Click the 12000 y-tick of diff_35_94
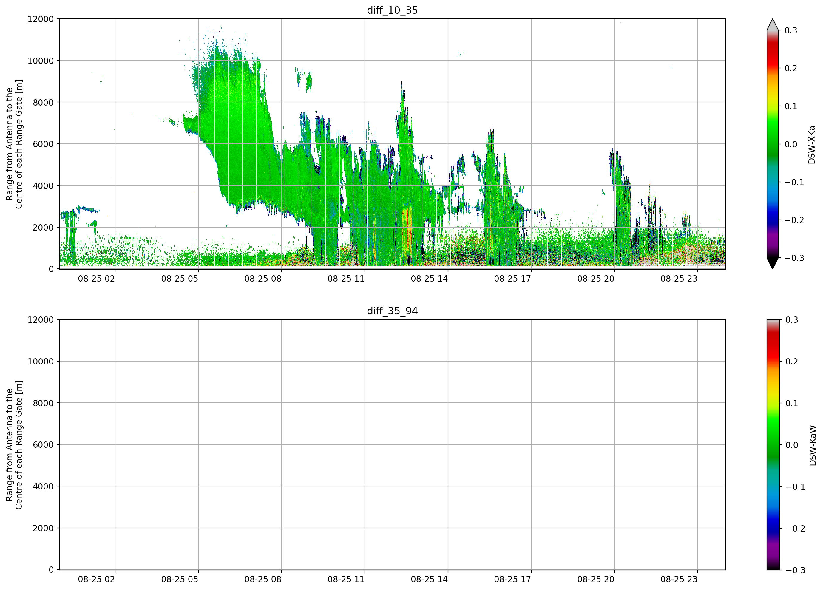Screen dimensions: 823x590 pyautogui.click(x=41, y=320)
